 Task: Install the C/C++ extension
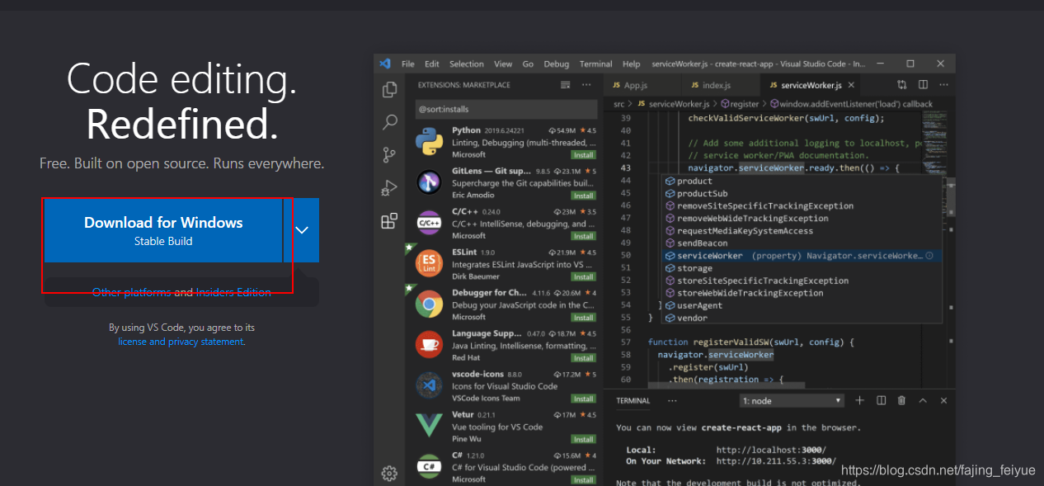pyautogui.click(x=584, y=236)
